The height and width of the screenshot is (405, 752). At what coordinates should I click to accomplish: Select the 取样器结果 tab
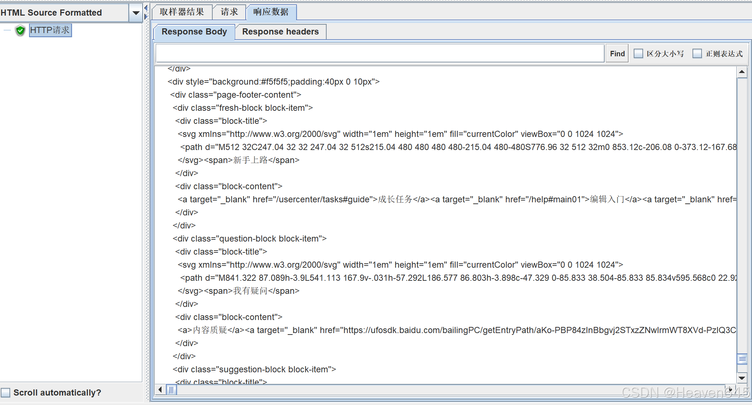[x=181, y=12]
